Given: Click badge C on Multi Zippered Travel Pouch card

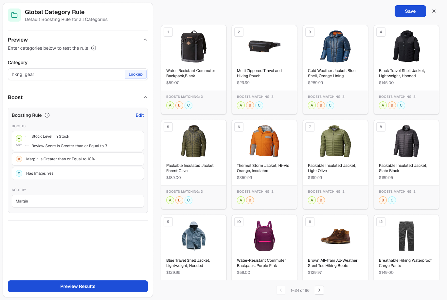Looking at the screenshot, I should (259, 105).
